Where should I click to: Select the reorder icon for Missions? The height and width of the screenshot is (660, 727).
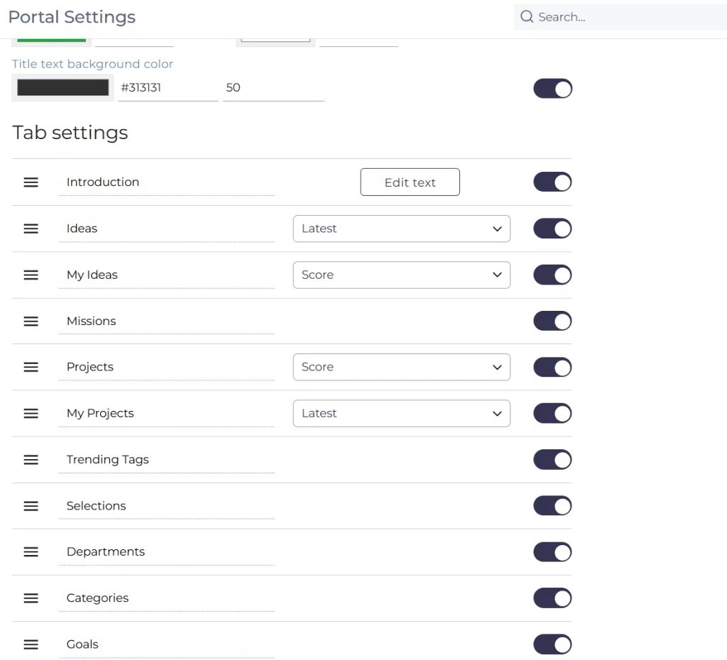[31, 321]
